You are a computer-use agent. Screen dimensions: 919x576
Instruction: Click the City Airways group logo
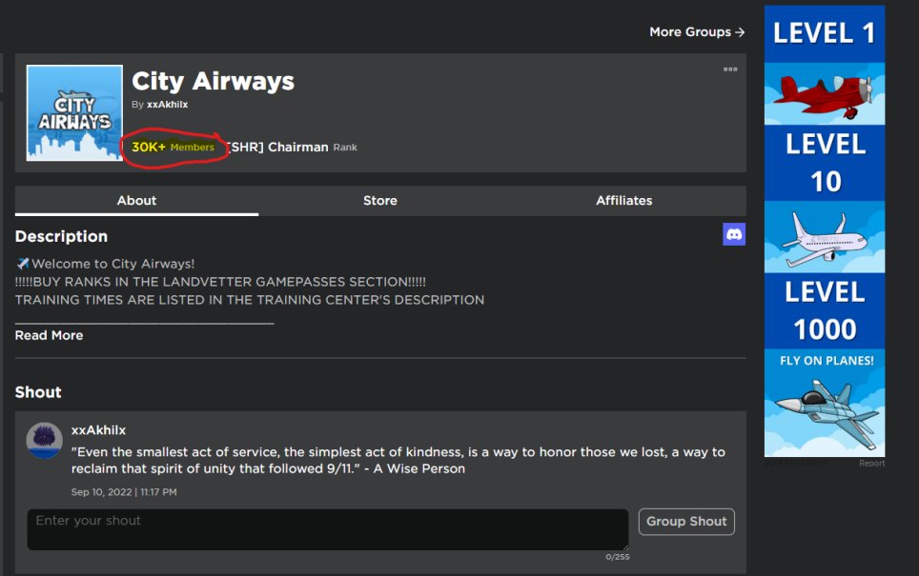[74, 112]
